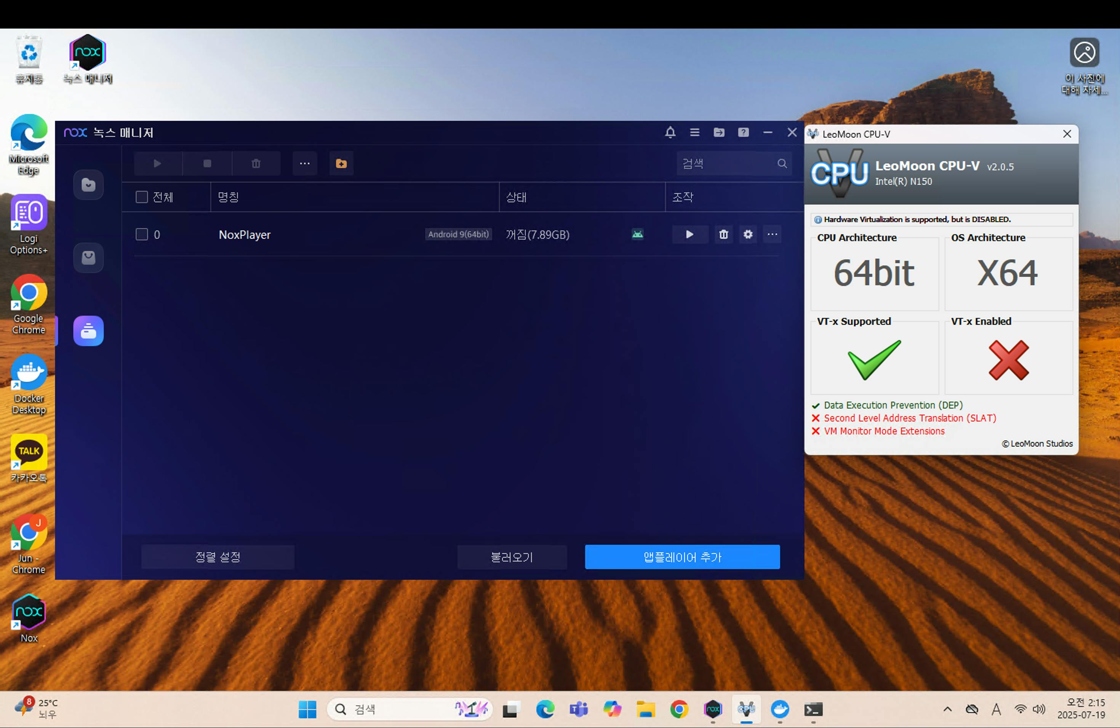
Task: Select the middle sidebar icon
Action: click(x=88, y=258)
